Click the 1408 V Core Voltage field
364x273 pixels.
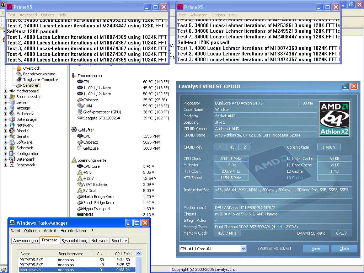click(329, 147)
